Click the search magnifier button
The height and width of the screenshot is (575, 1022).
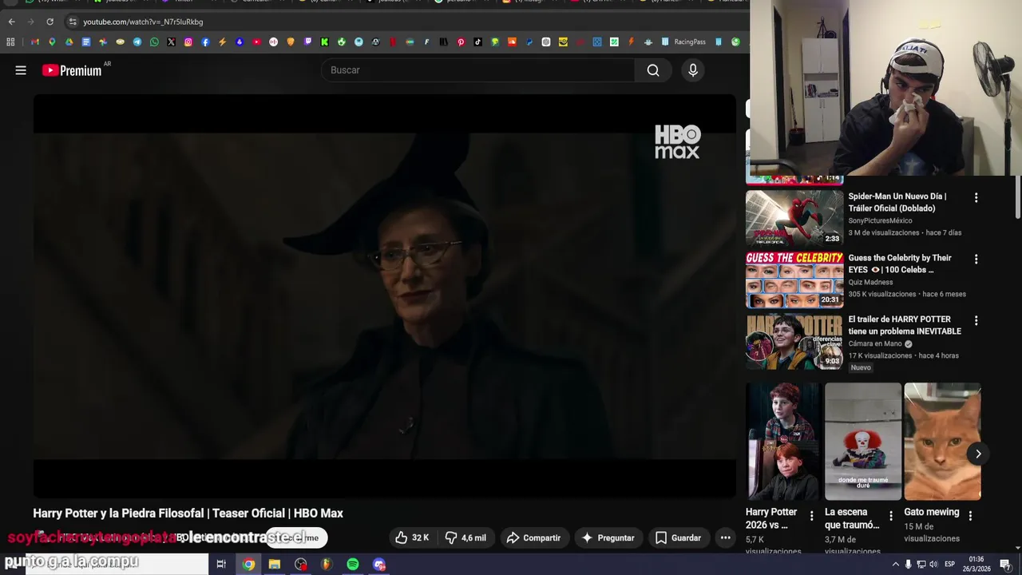tap(653, 70)
